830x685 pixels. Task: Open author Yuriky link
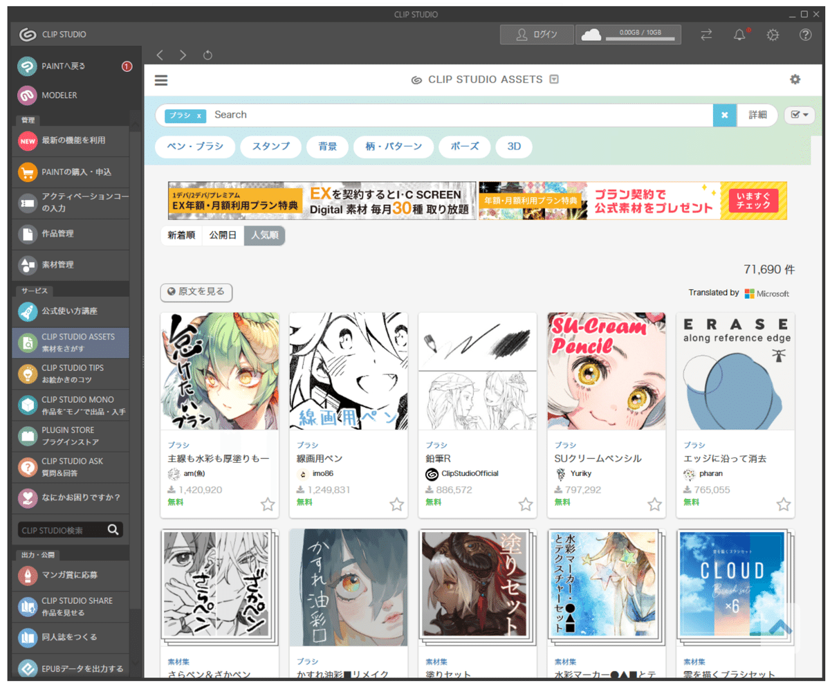pyautogui.click(x=581, y=474)
